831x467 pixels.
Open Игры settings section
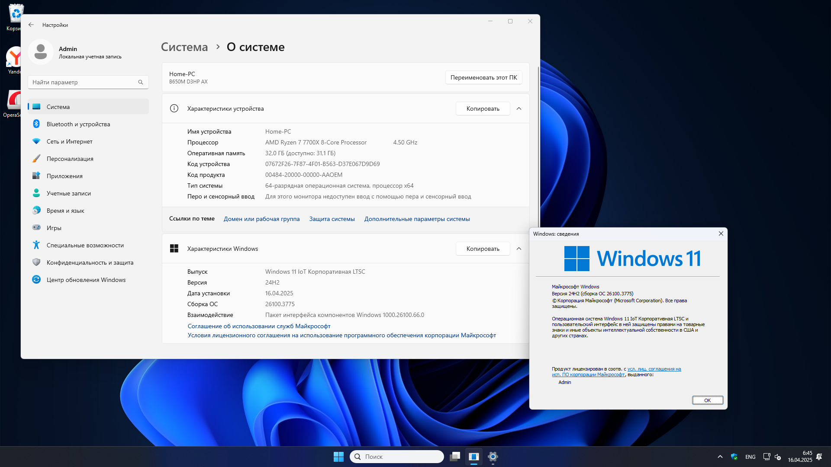coord(54,228)
